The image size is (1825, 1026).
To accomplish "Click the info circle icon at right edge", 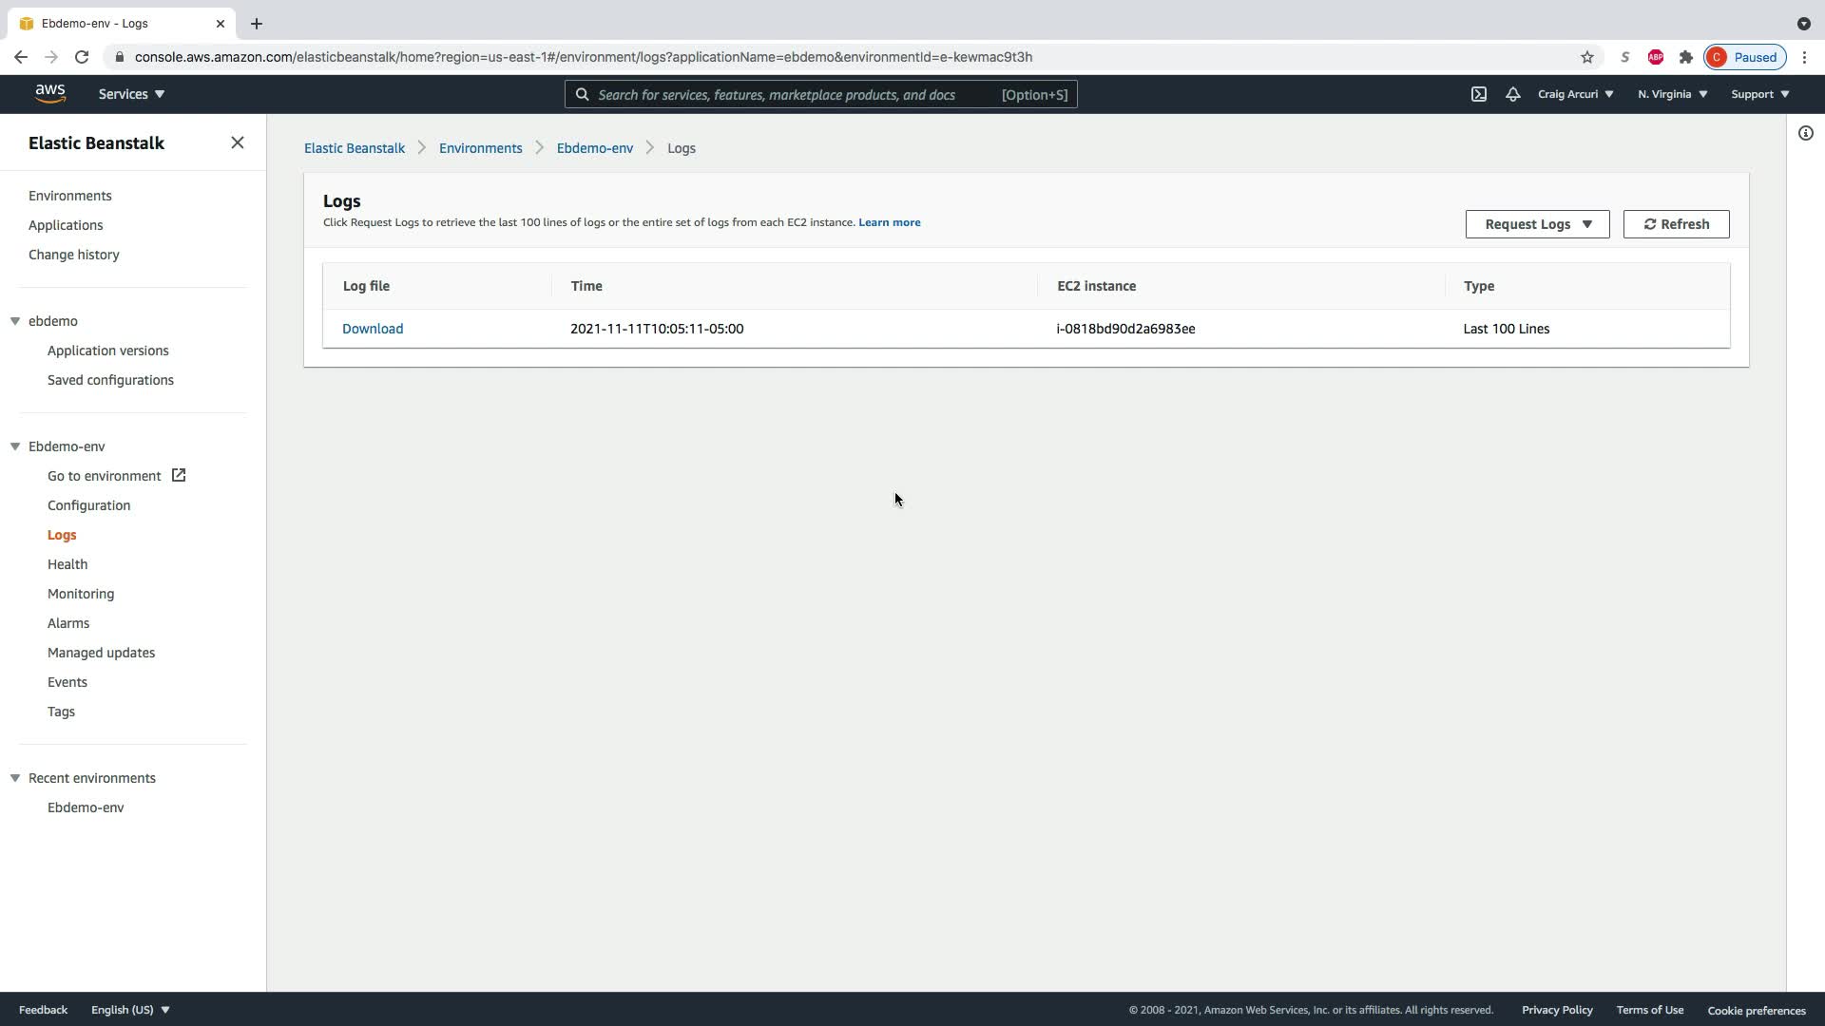I will 1805,133.
